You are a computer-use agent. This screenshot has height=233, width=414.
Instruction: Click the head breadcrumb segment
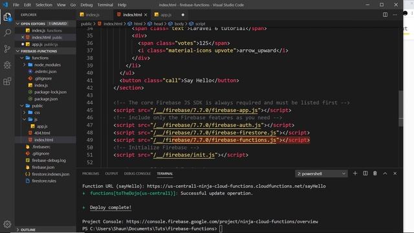coord(158,24)
